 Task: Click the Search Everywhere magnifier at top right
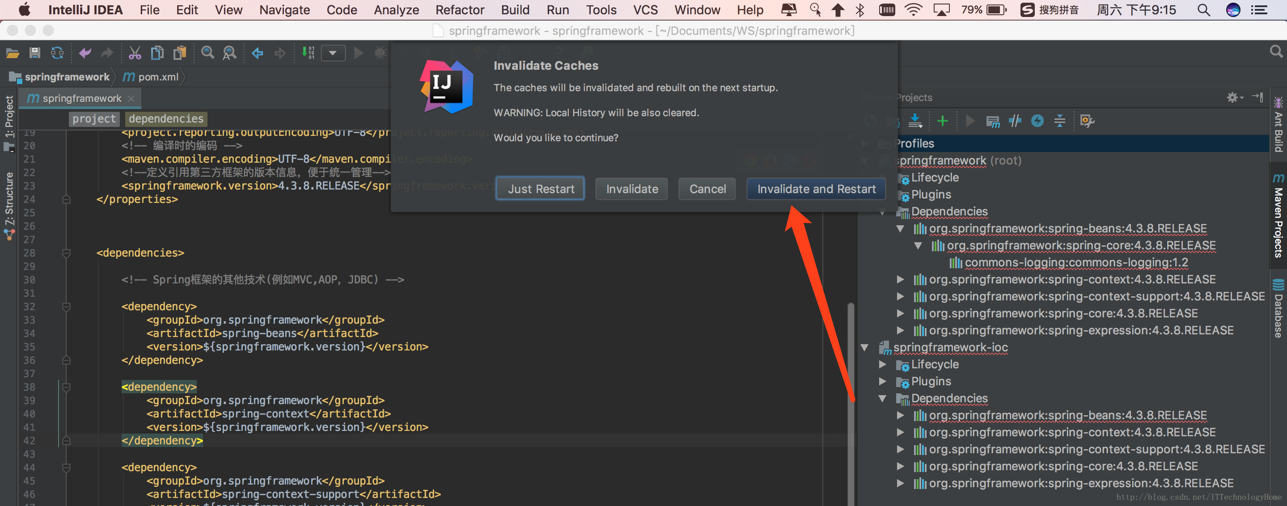pos(1276,51)
